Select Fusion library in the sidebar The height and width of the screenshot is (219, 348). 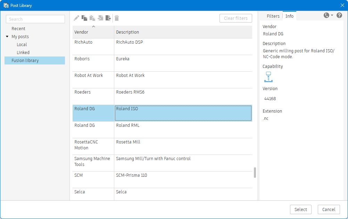pyautogui.click(x=35, y=60)
